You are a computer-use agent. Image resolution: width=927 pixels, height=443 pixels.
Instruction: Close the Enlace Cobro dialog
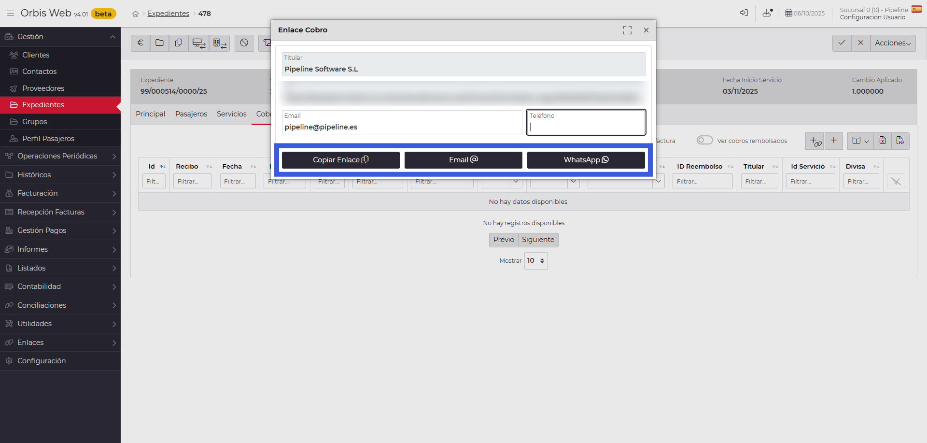[x=646, y=30]
